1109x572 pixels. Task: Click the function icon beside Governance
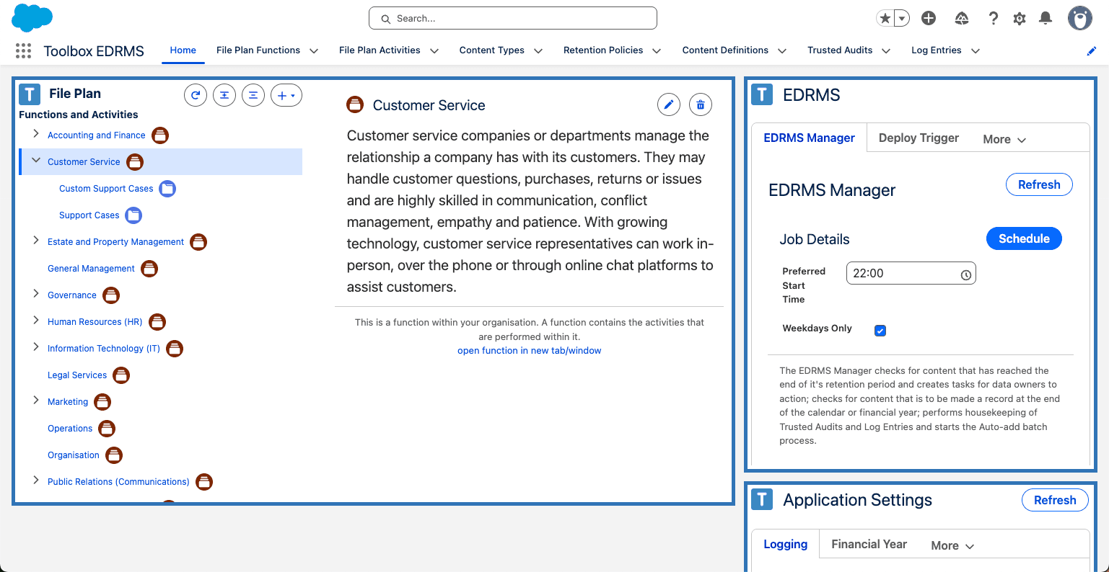111,295
